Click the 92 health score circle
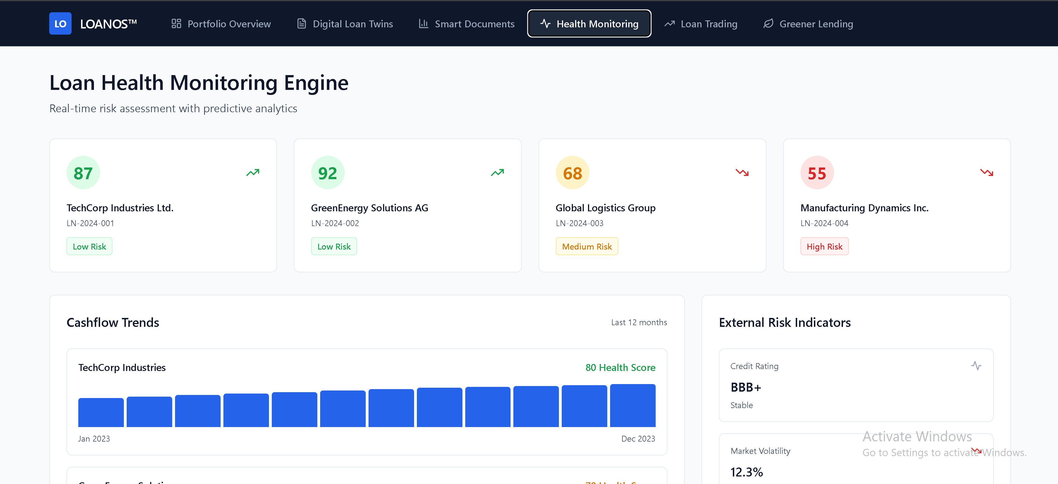 pyautogui.click(x=327, y=173)
